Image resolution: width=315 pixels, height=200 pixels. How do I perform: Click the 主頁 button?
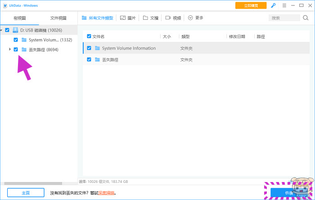tap(26, 193)
